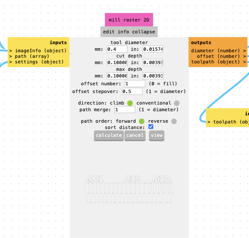The height and width of the screenshot is (238, 249).
Task: Toggle the sort distance checkbox
Action: pyautogui.click(x=151, y=127)
